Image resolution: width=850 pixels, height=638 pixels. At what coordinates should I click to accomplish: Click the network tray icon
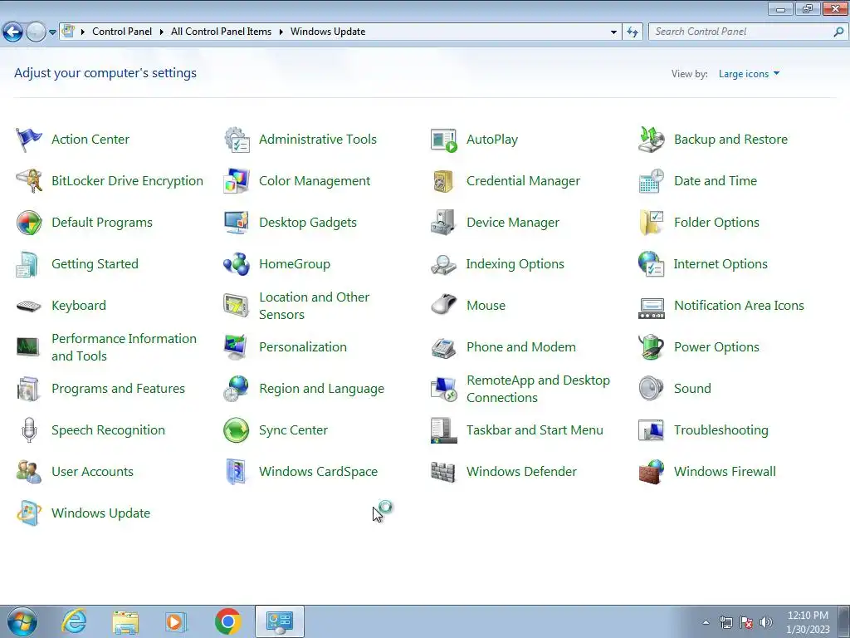pyautogui.click(x=725, y=622)
